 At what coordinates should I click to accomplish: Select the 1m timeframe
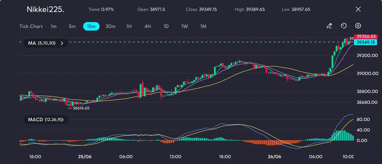(x=53, y=26)
